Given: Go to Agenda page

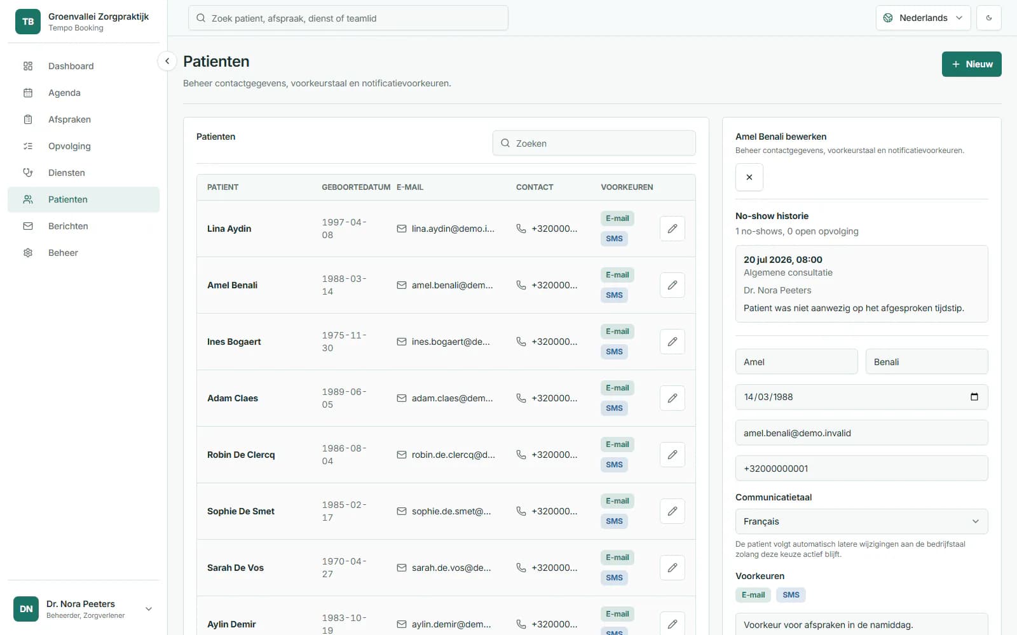Looking at the screenshot, I should point(83,93).
